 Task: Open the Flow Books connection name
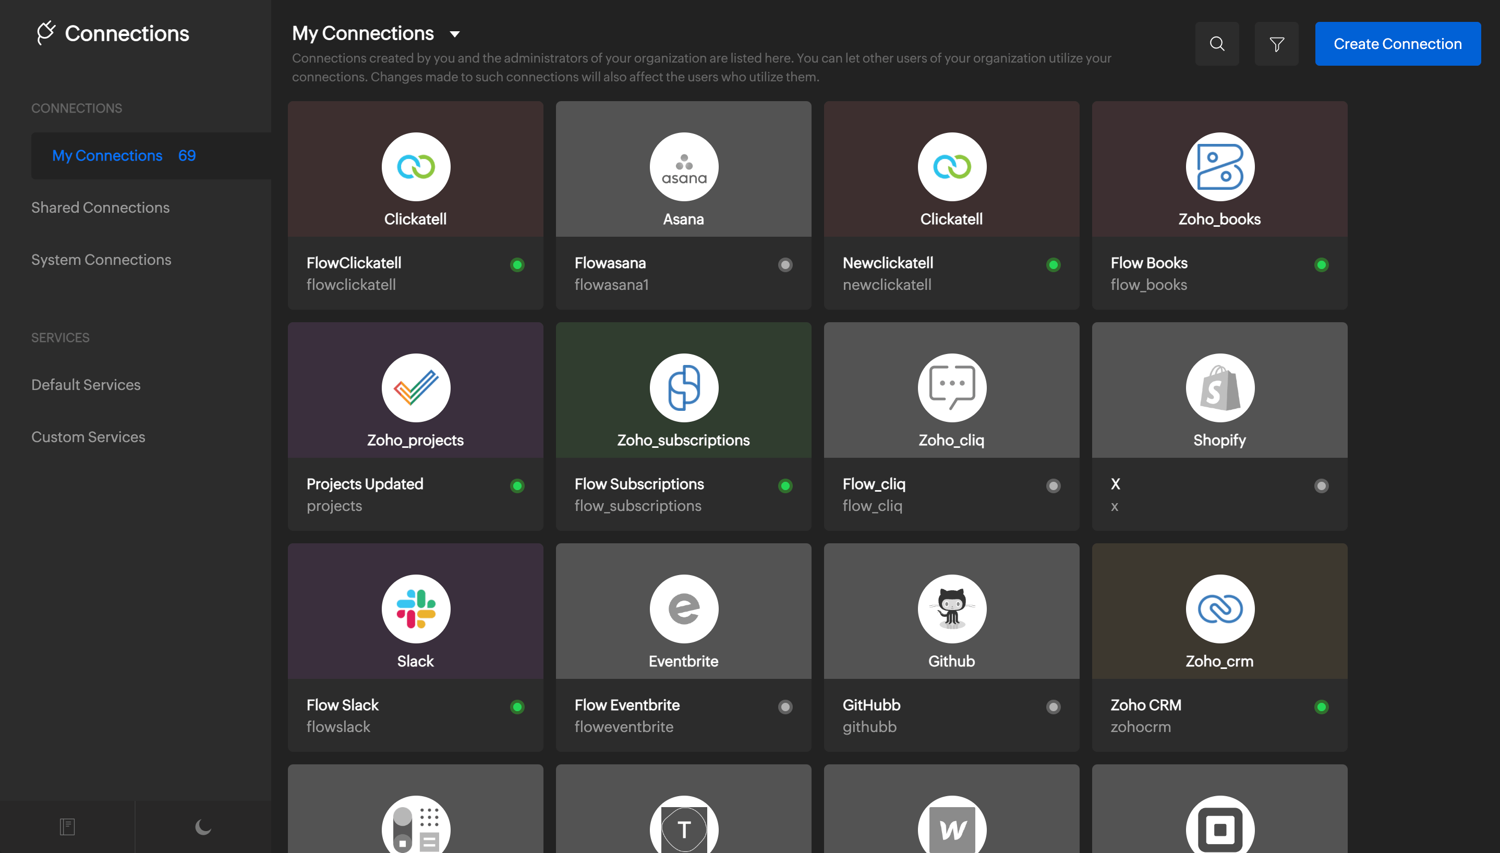1149,263
